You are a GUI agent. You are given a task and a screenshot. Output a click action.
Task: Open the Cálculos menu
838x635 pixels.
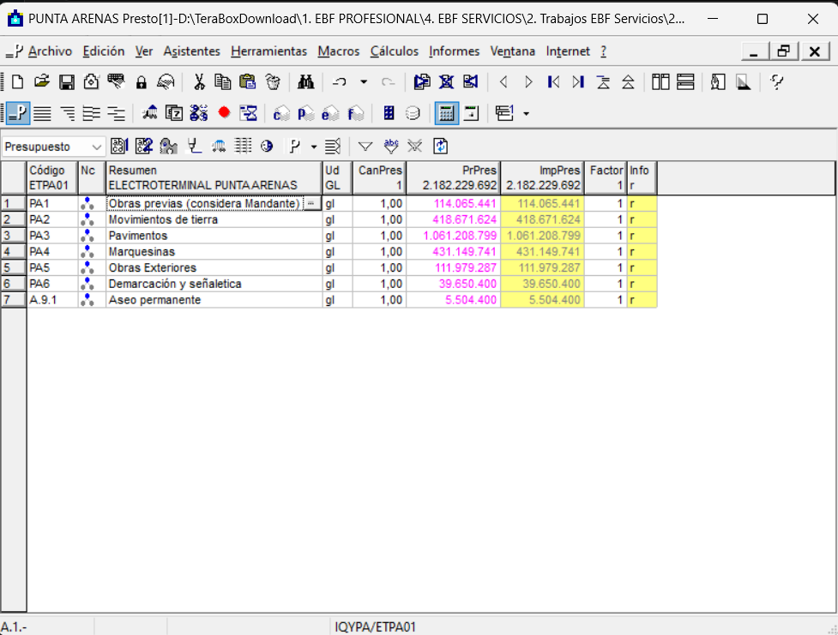395,51
